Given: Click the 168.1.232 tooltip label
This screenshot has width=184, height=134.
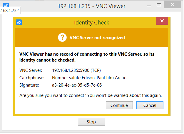Looking at the screenshot, I should click(10, 11).
